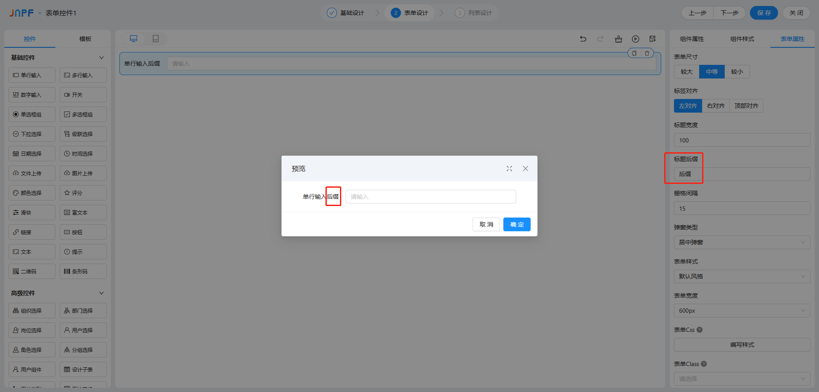The width and height of the screenshot is (819, 392).
Task: Set form size to 较小
Action: coord(737,72)
